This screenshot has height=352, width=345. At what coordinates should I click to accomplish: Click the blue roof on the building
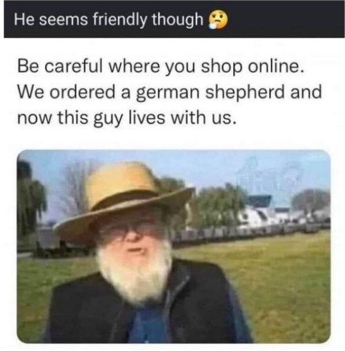pos(259,200)
